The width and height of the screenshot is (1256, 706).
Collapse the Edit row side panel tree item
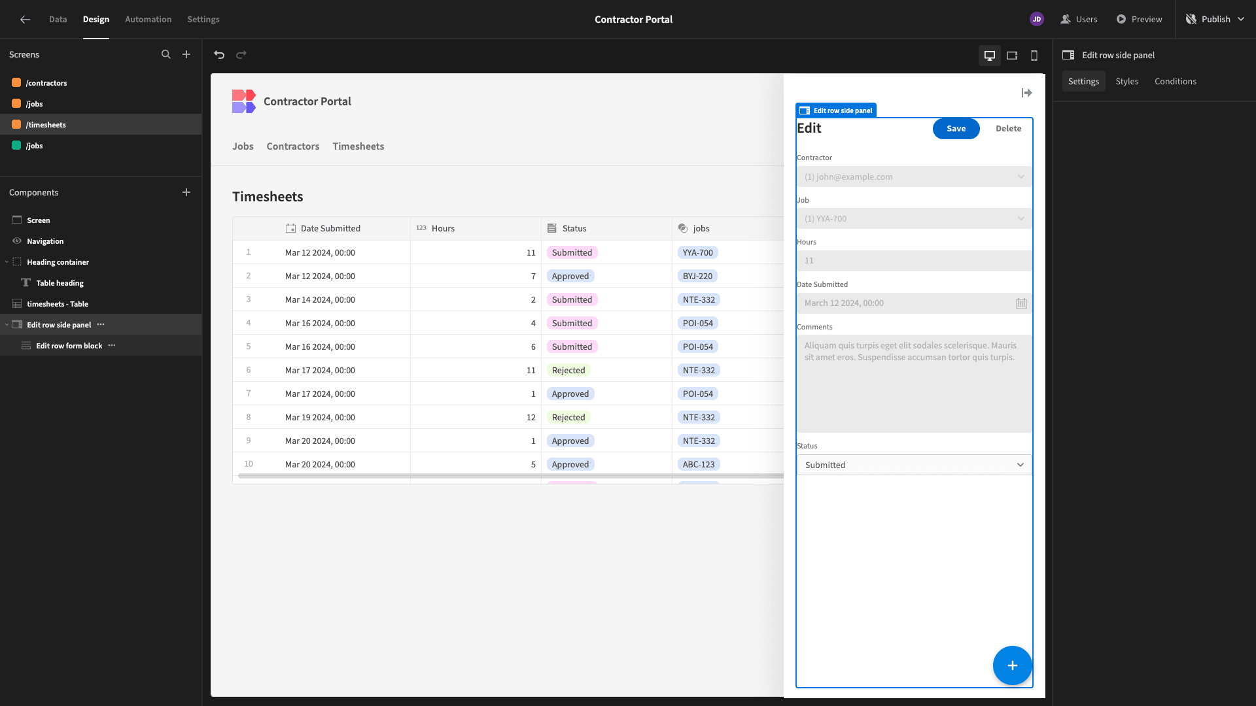(x=7, y=325)
